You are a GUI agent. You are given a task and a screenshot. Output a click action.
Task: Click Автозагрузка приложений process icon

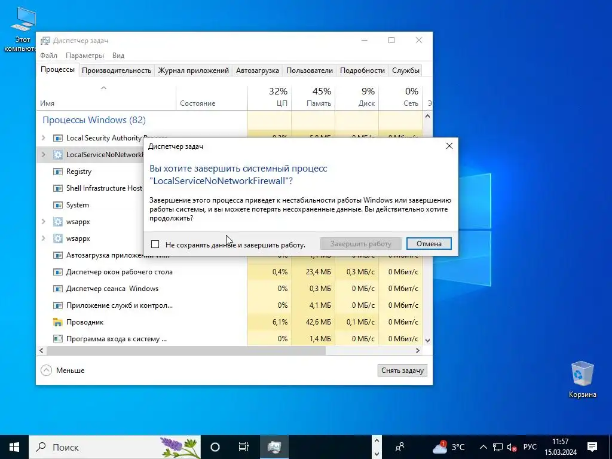click(x=58, y=255)
